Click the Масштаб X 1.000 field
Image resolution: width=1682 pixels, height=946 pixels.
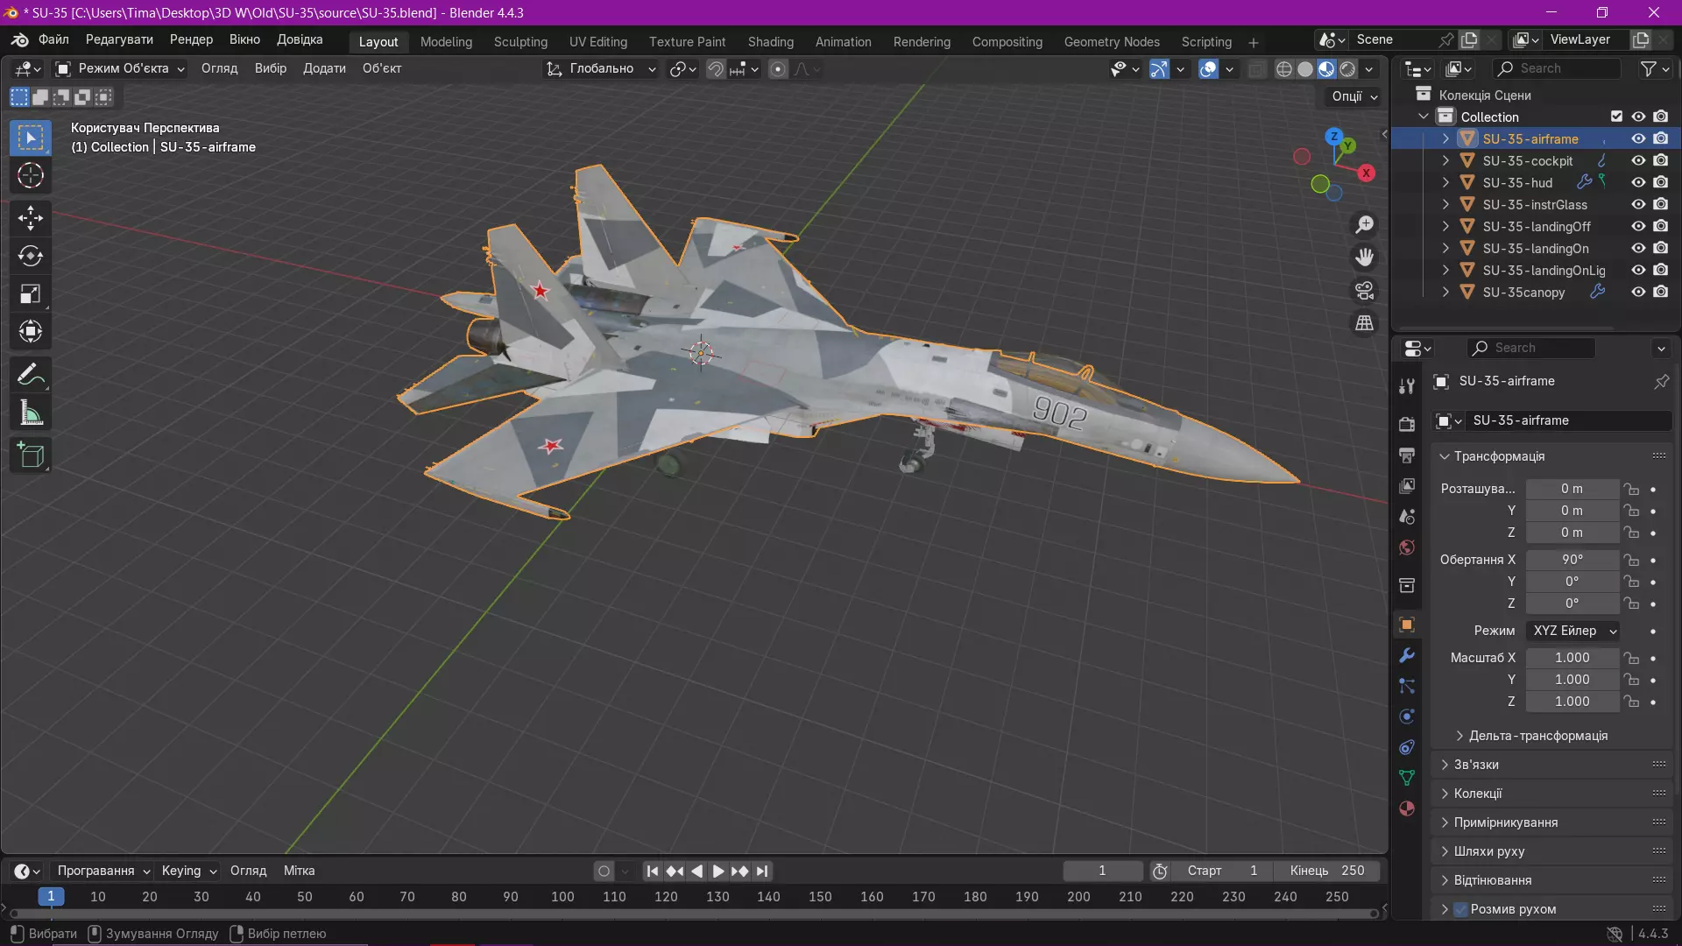[1572, 658]
